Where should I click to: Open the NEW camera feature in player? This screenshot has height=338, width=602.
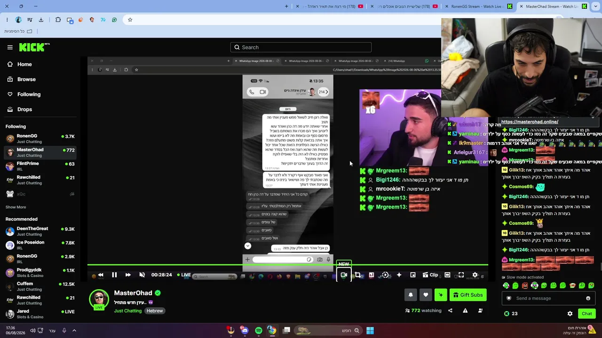pos(344,275)
